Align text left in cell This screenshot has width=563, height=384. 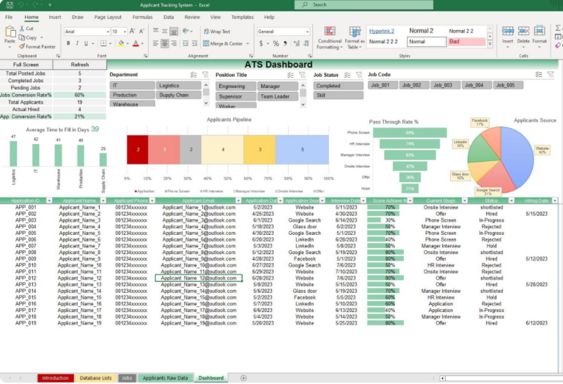tap(155, 43)
